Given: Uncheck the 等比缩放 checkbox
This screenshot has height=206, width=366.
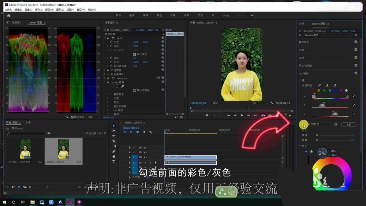Looking at the screenshot, I should 134,54.
